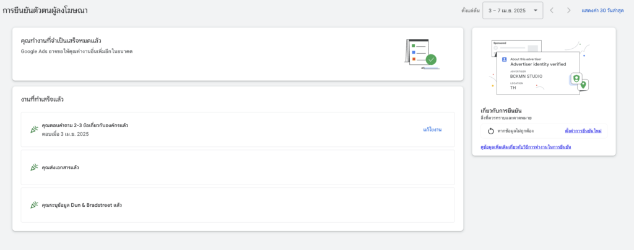Image resolution: width=634 pixels, height=250 pixels.
Task: Click the checklist illustration with green checkmark
Action: point(422,53)
